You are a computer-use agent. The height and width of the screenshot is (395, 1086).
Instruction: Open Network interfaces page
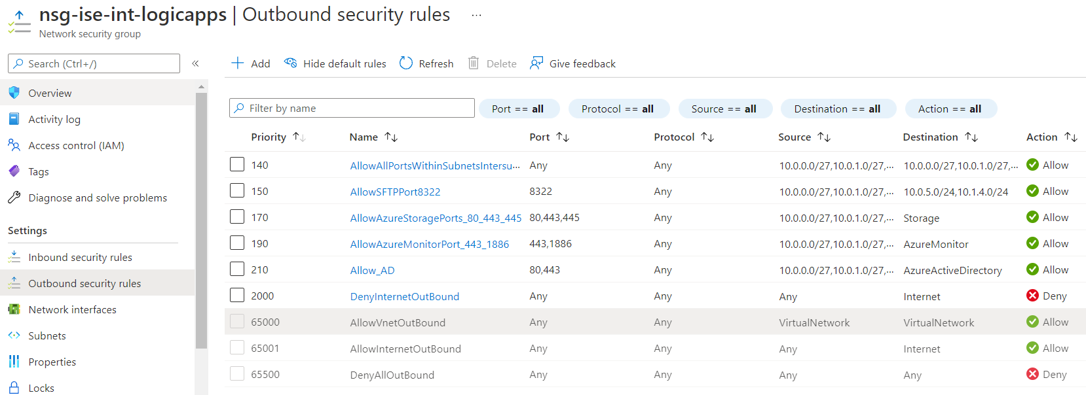[98, 309]
